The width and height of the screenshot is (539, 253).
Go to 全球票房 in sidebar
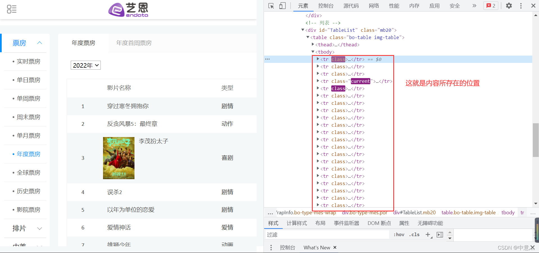28,173
